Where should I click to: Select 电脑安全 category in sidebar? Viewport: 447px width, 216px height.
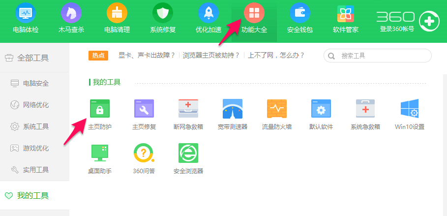coord(34,83)
